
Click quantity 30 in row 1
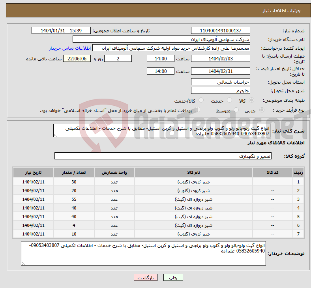point(74,182)
